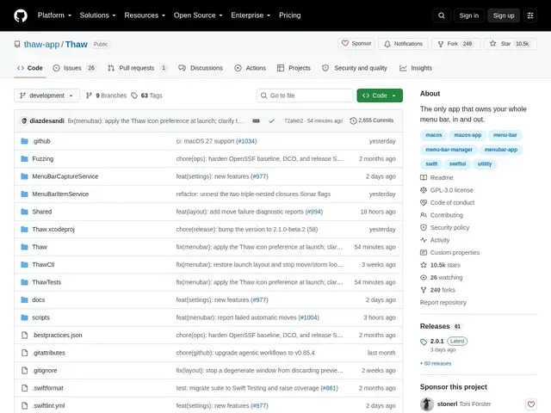Switch to the Issues tab
The width and height of the screenshot is (551, 413).
pos(74,68)
